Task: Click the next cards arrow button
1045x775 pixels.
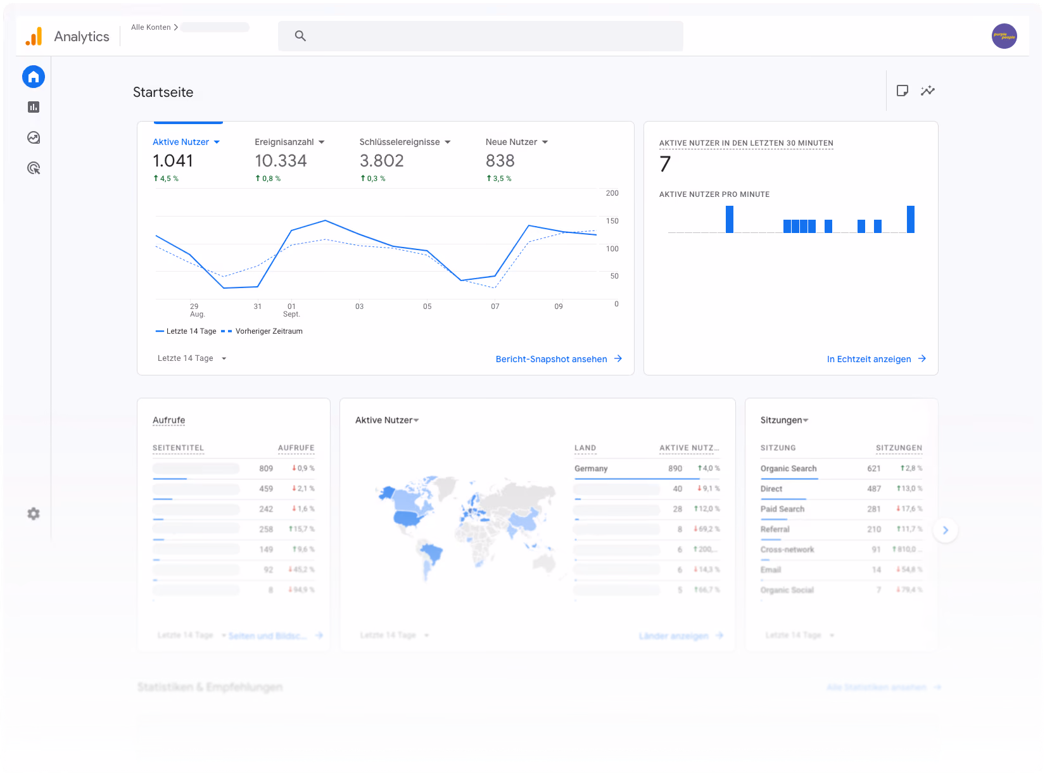Action: (x=946, y=530)
